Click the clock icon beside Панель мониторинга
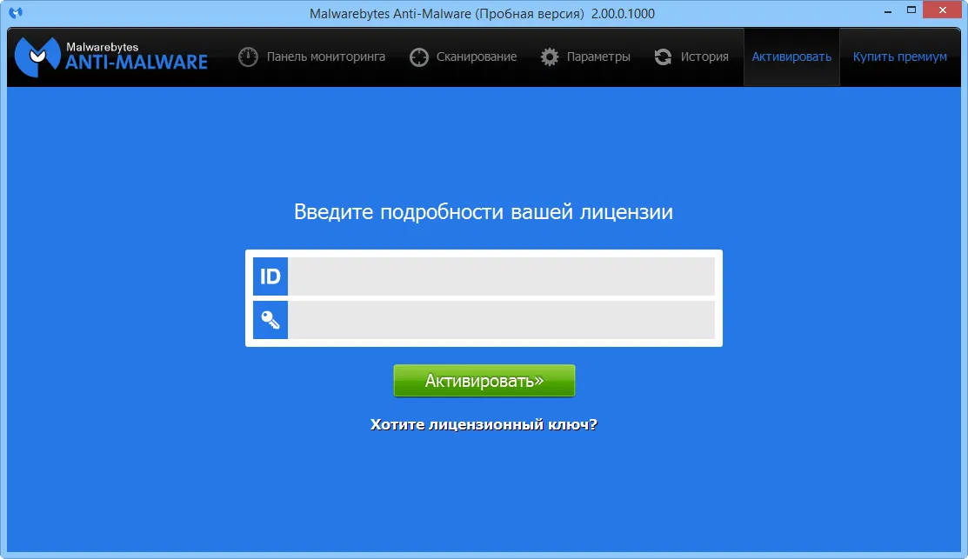 pyautogui.click(x=248, y=56)
